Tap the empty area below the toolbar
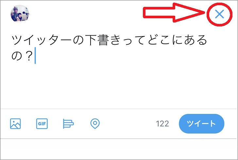The height and width of the screenshot is (160, 238). pos(119,149)
